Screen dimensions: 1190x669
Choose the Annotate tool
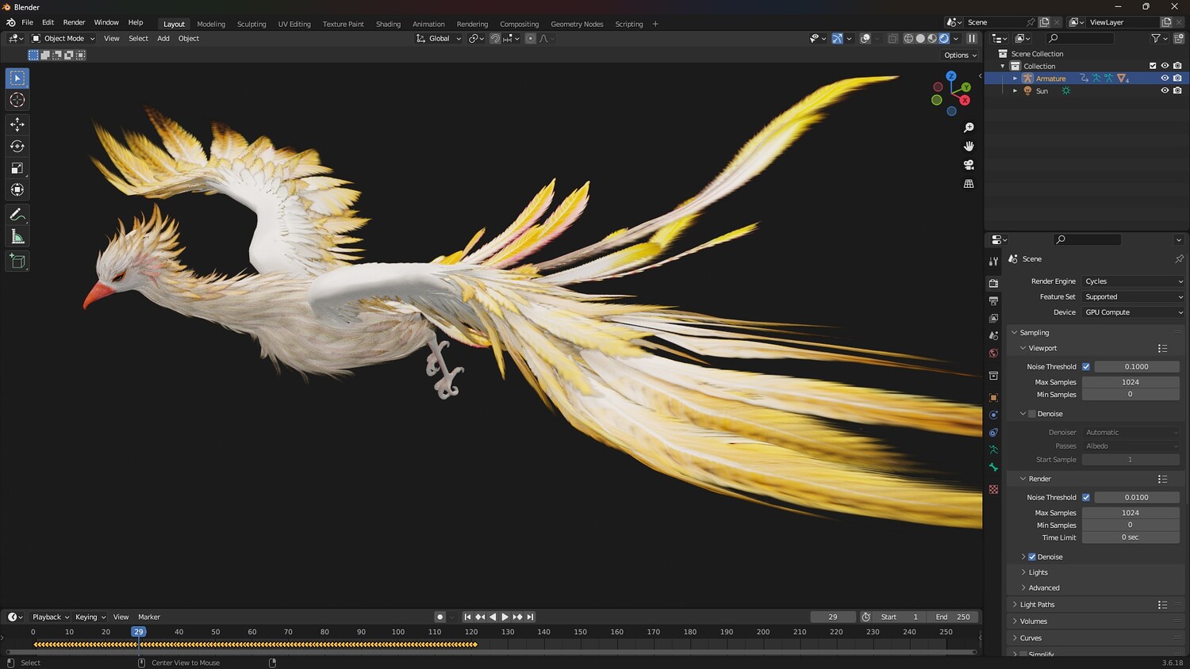pyautogui.click(x=17, y=215)
